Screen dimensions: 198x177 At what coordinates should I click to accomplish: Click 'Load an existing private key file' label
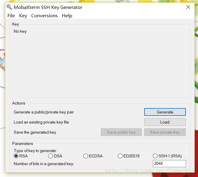[x=41, y=122]
